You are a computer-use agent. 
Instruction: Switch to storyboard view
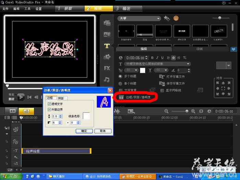(13, 111)
